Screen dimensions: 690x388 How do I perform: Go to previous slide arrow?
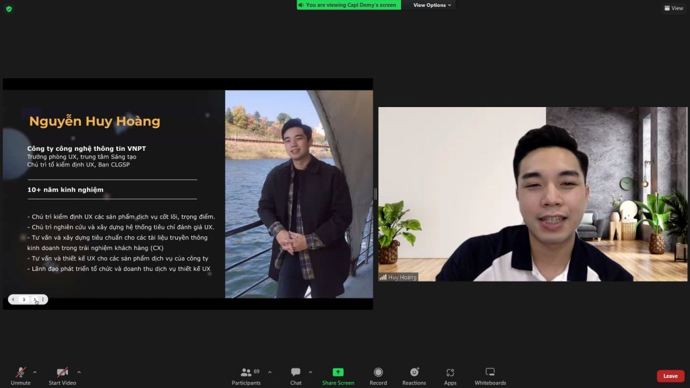(13, 300)
